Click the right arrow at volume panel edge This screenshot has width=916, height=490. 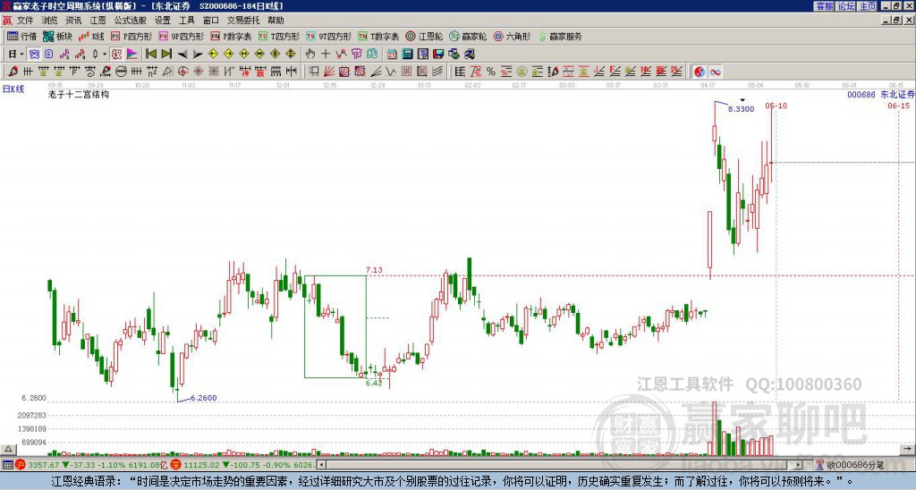coord(908,449)
